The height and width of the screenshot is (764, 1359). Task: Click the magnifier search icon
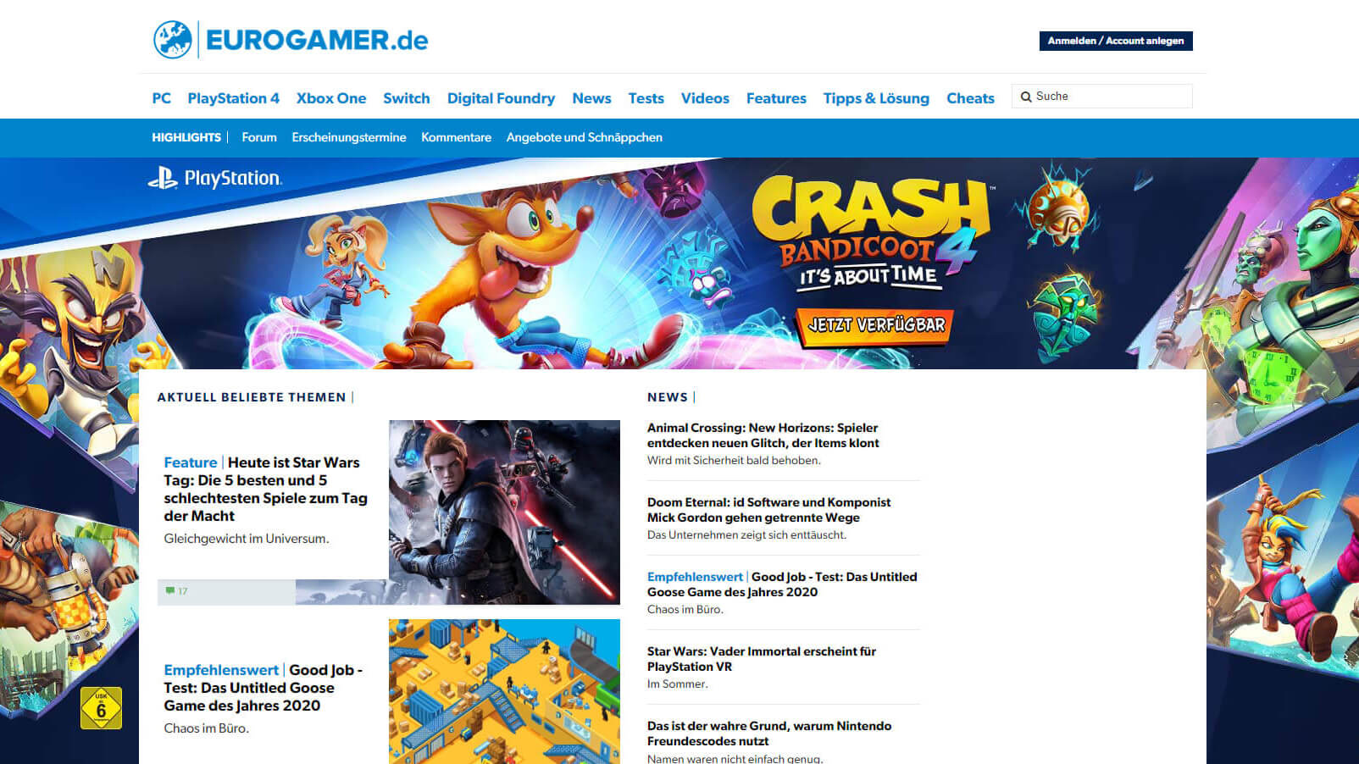pos(1026,97)
